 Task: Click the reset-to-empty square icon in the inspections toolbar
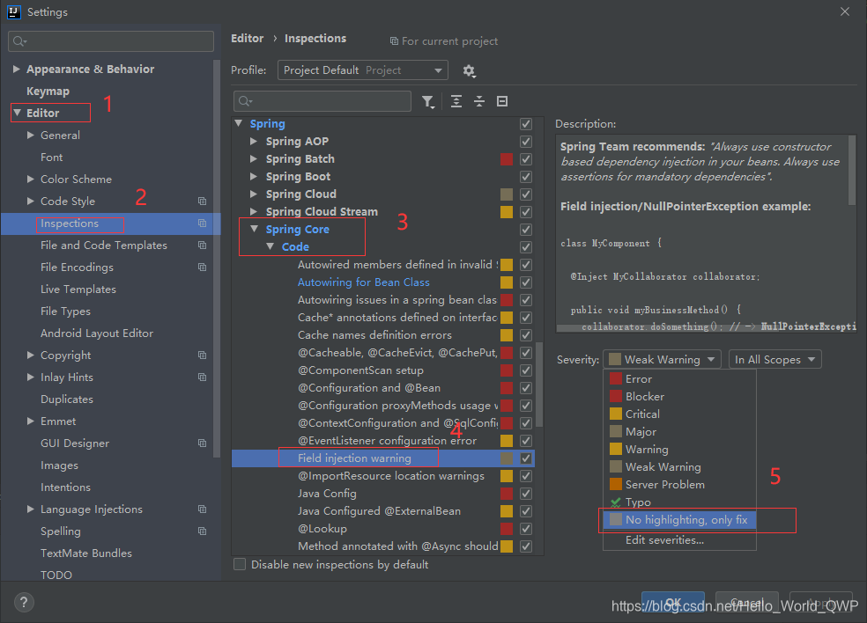pyautogui.click(x=502, y=101)
